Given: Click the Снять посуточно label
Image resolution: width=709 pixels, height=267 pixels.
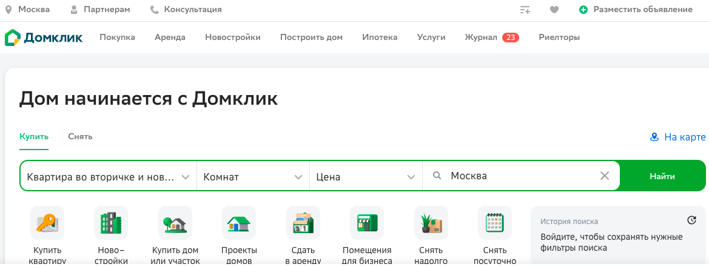Looking at the screenshot, I should tap(495, 255).
